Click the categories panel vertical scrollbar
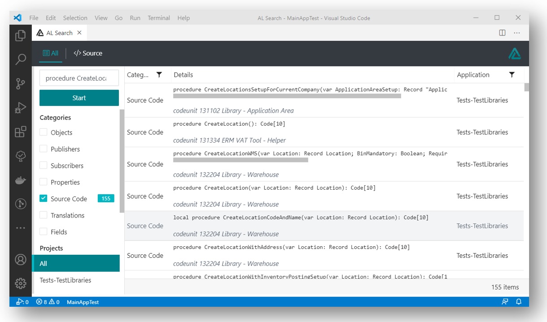 click(122, 161)
